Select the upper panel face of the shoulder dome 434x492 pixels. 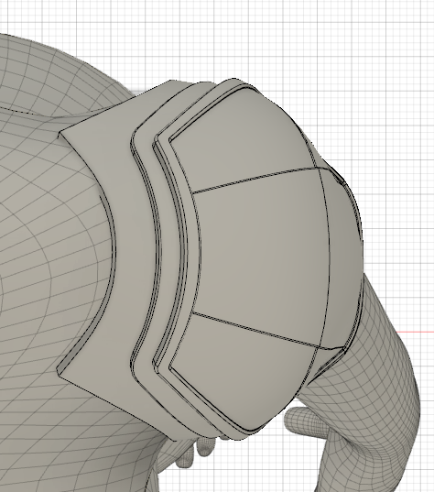242,141
